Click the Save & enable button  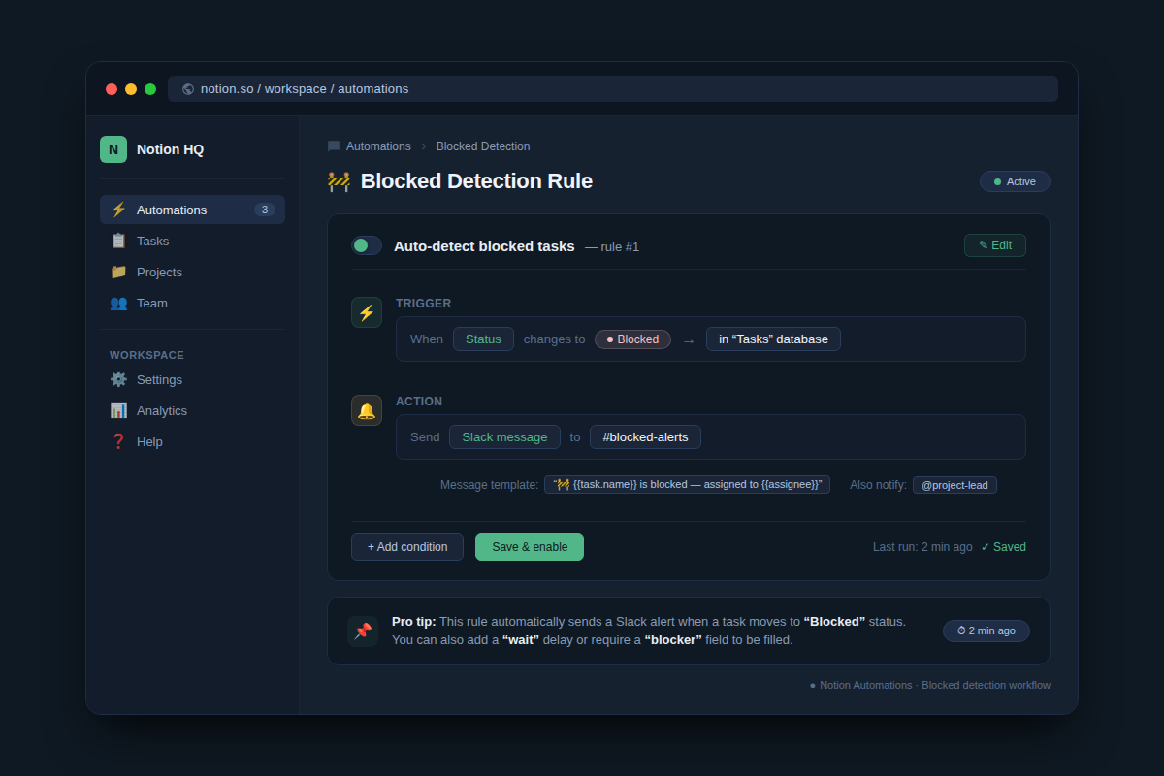(x=530, y=547)
